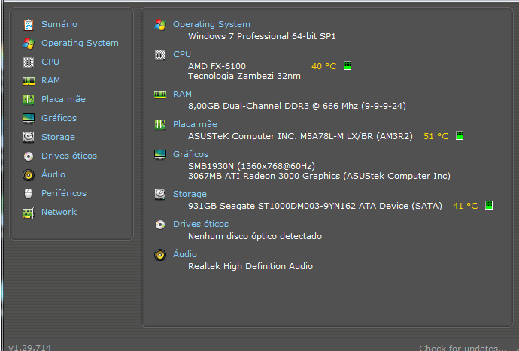519x351 pixels.
Task: Click the Storage hard drive sidebar icon
Action: (29, 137)
